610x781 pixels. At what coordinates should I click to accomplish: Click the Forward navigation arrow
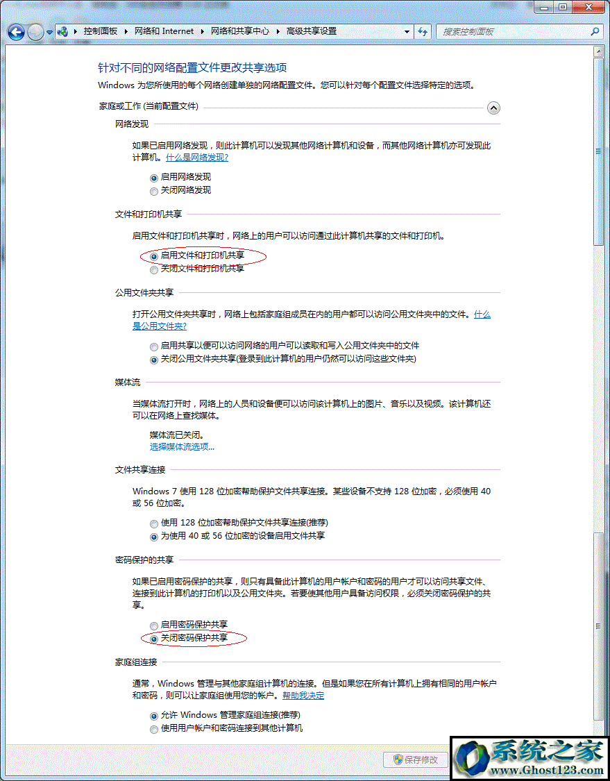[x=36, y=33]
